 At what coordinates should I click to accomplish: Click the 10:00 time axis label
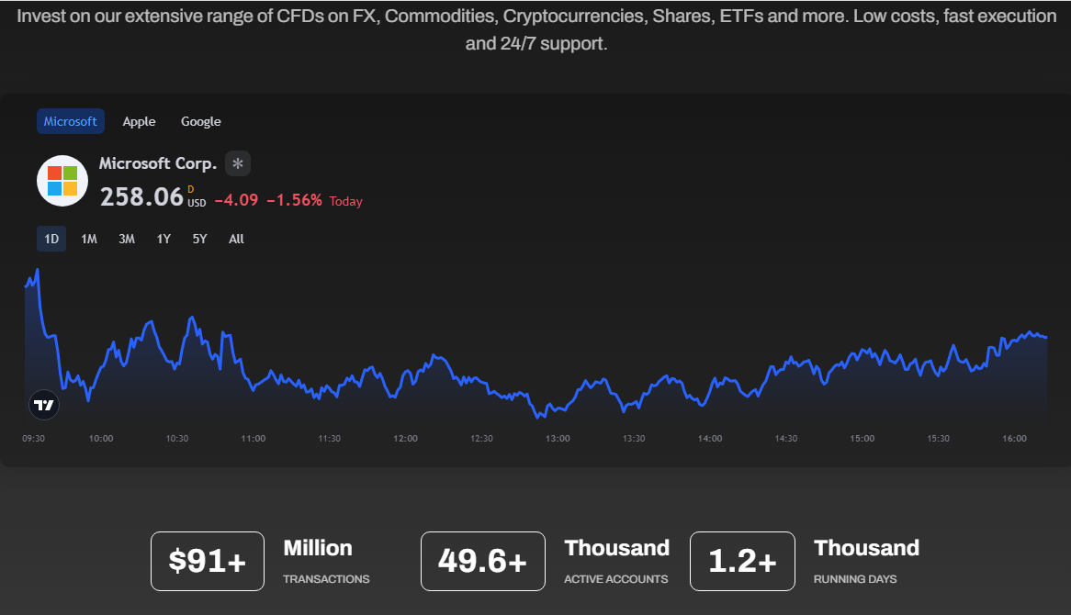(x=101, y=438)
